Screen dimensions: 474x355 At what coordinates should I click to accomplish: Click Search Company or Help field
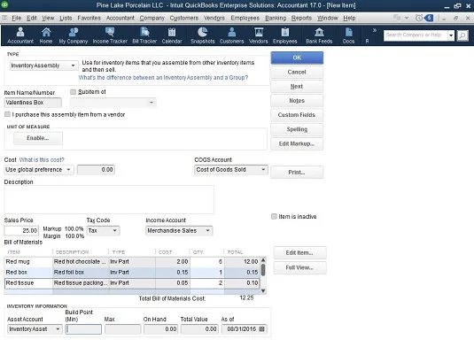pos(416,35)
